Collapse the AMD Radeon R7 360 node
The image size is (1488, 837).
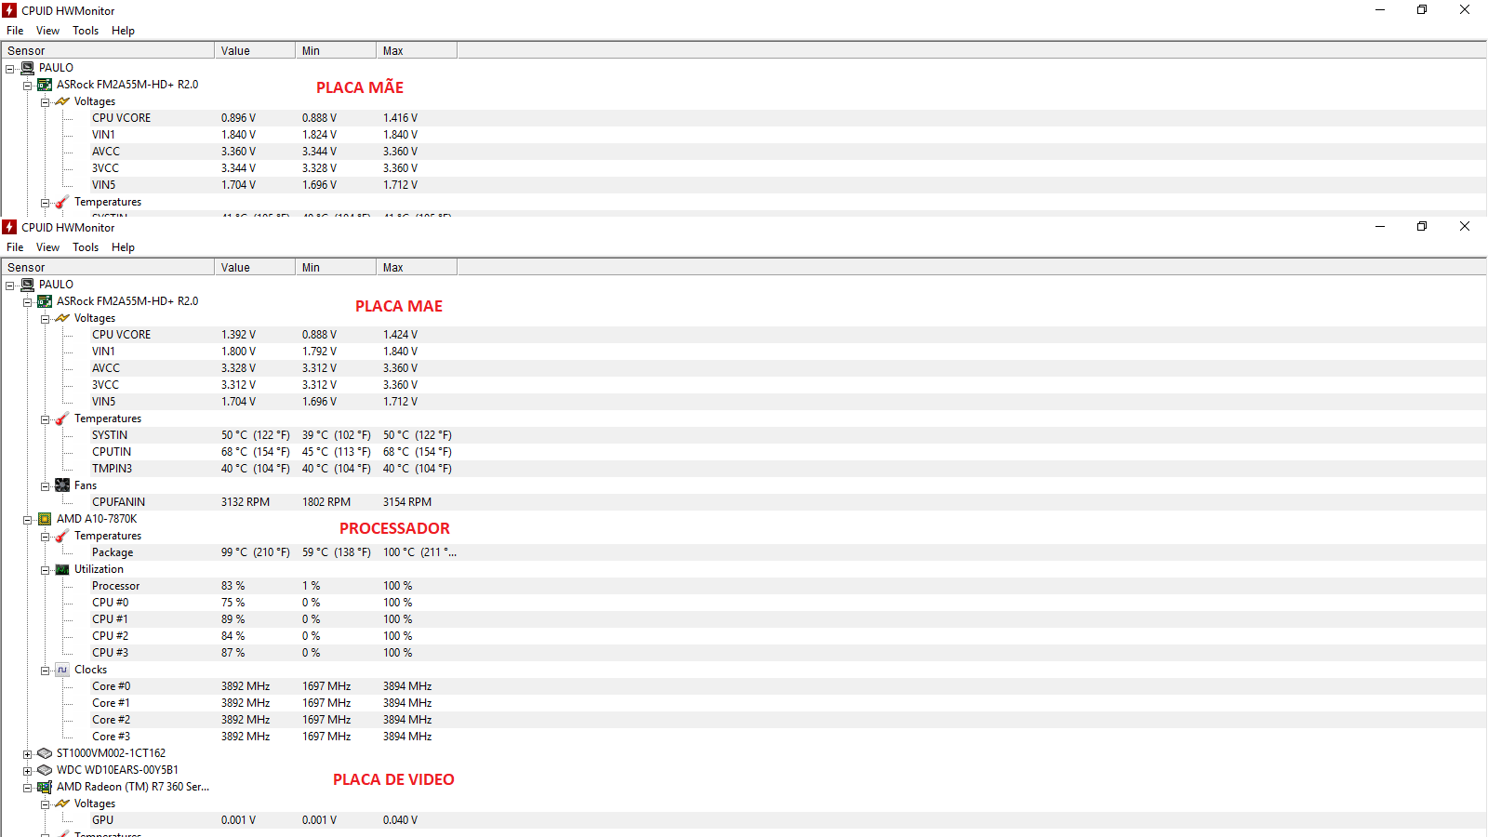tap(28, 788)
